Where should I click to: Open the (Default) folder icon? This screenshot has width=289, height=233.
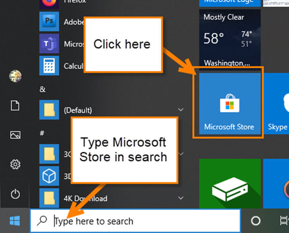pyautogui.click(x=49, y=110)
